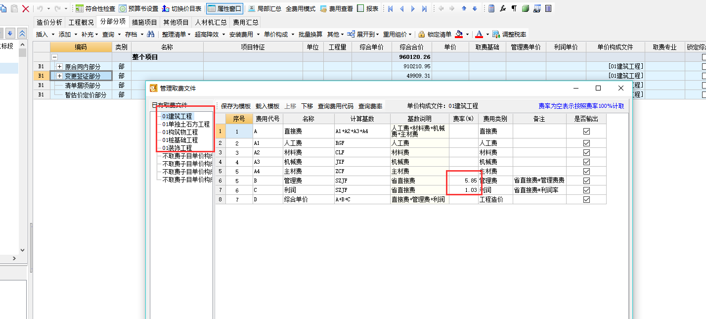Screen dimensions: 706x319
Task: Click the blue move up arrow icon
Action: (x=464, y=9)
